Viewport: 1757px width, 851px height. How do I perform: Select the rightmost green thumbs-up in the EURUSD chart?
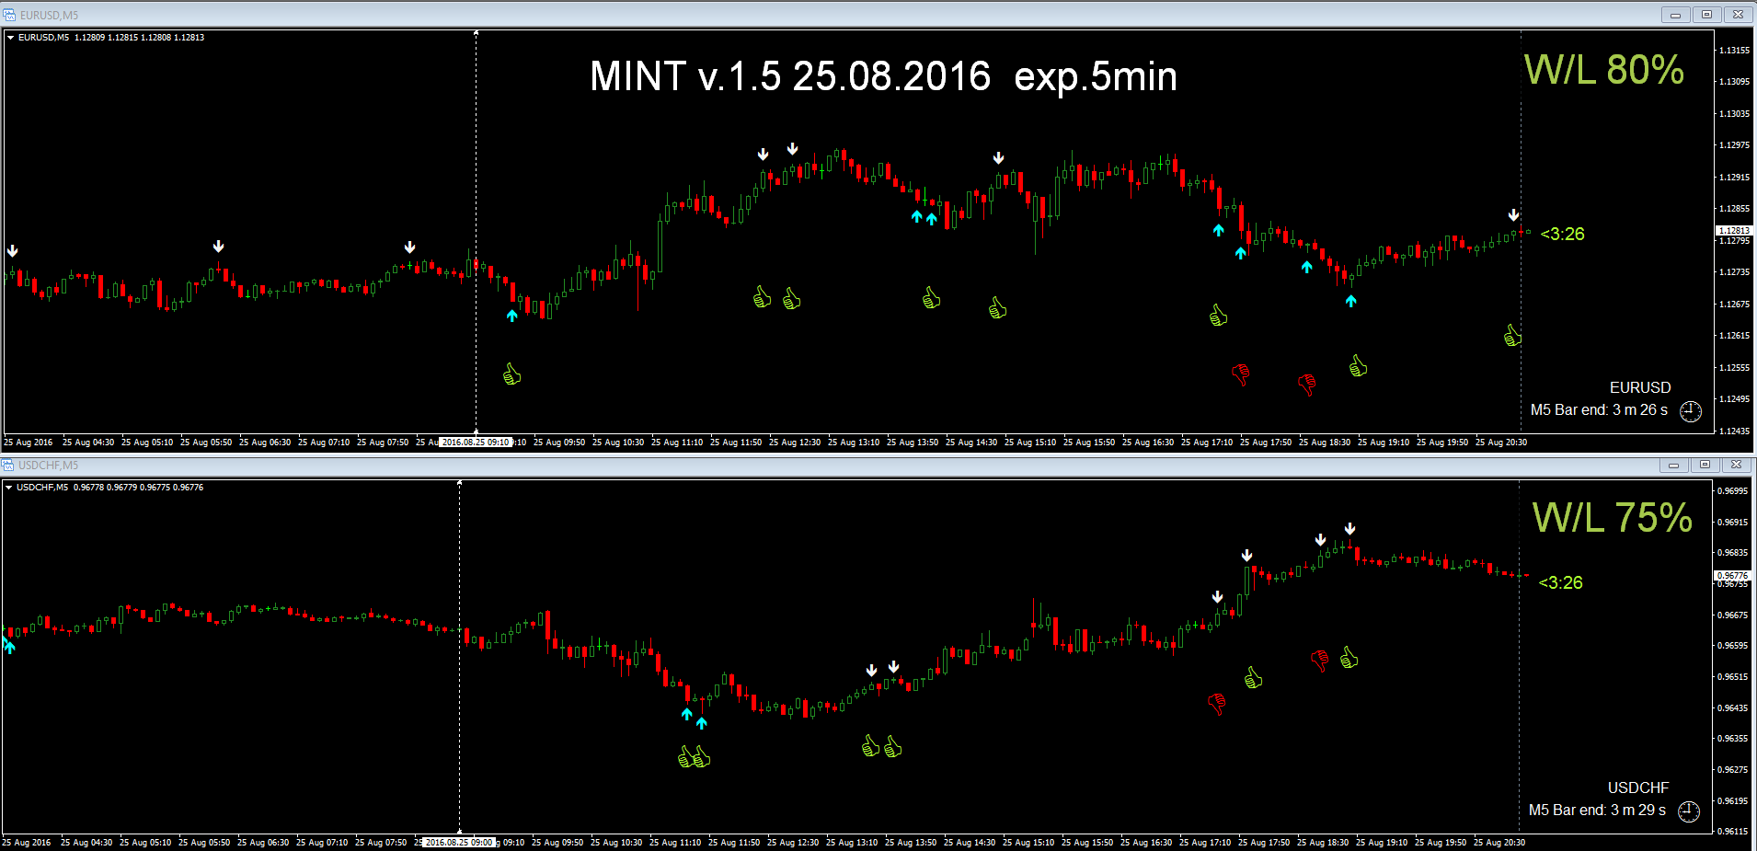(1512, 336)
